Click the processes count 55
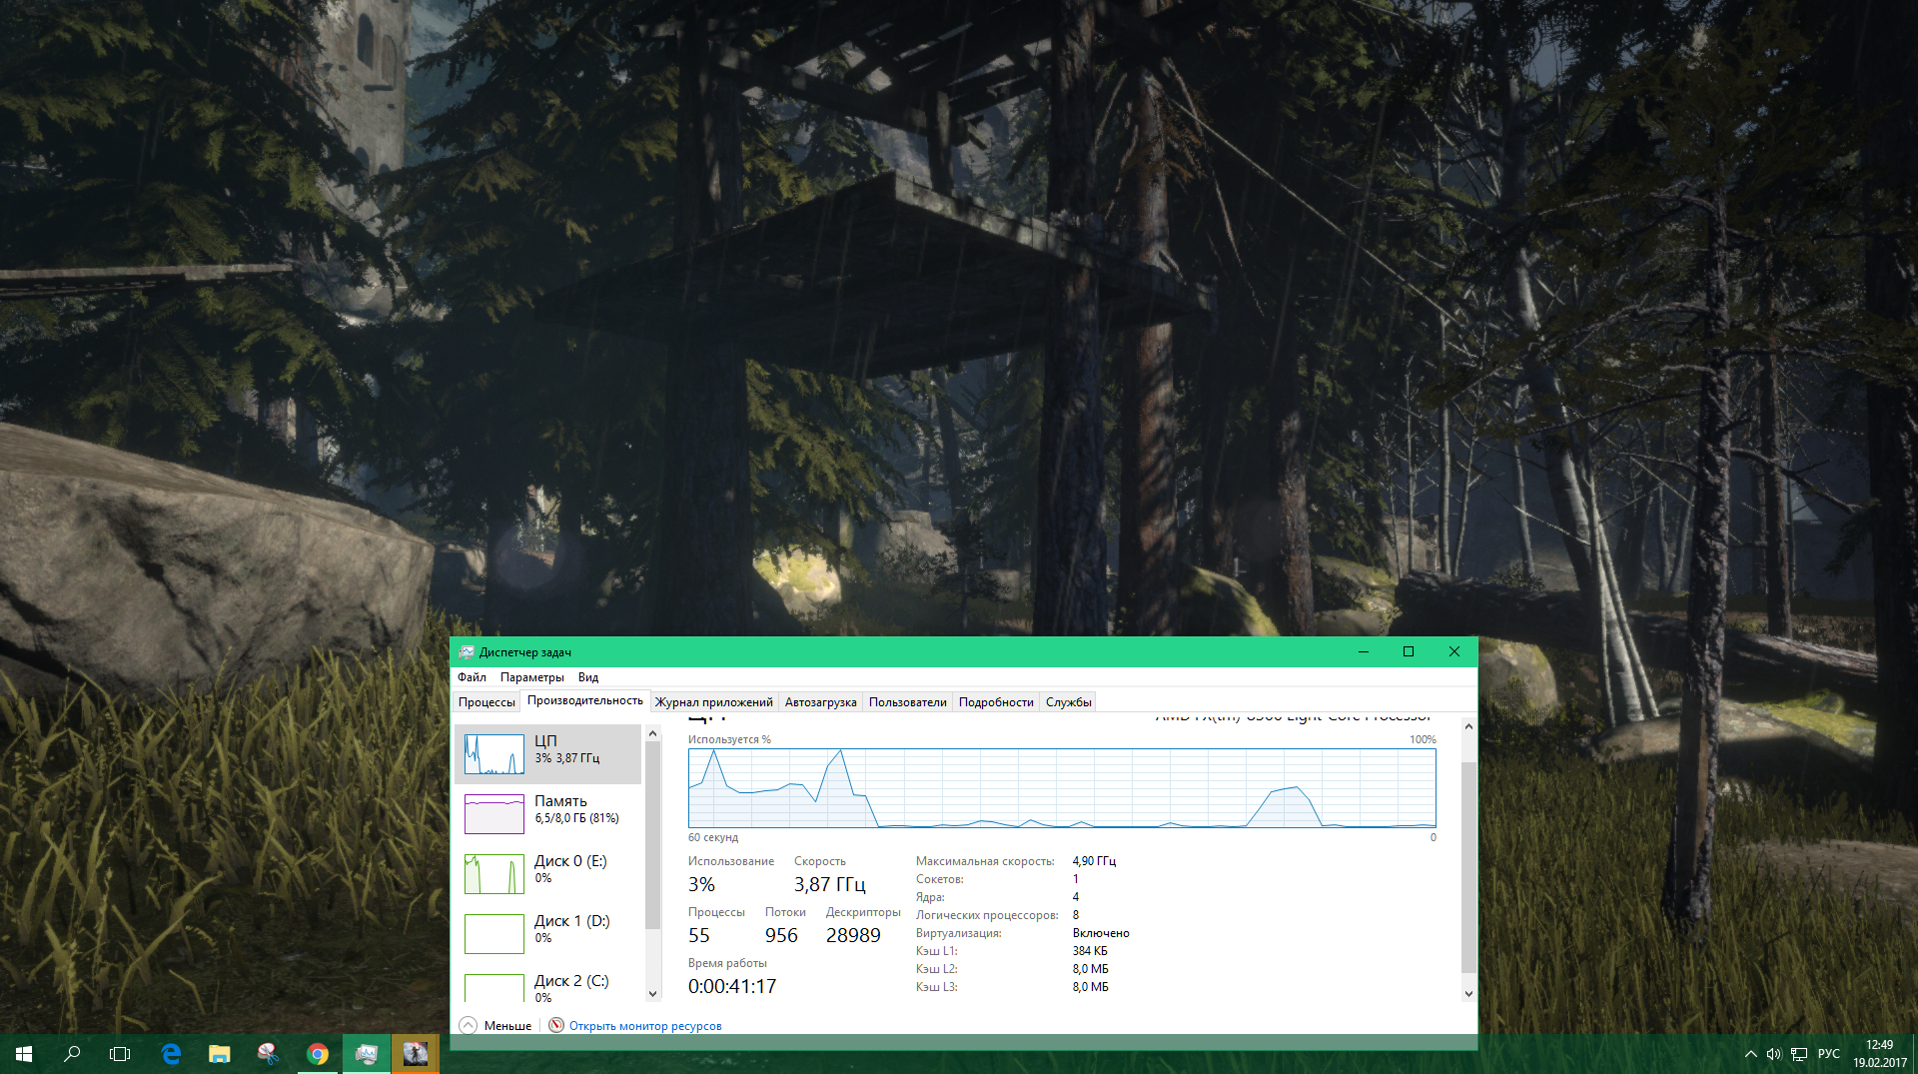The height and width of the screenshot is (1074, 1918). coord(699,935)
